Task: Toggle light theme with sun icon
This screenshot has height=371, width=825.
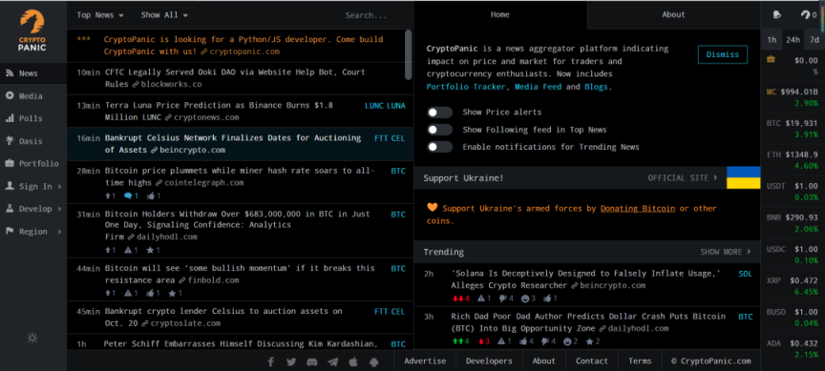Action: tap(32, 338)
